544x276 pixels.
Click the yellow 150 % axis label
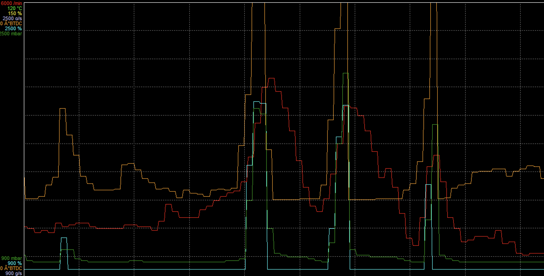[15, 14]
